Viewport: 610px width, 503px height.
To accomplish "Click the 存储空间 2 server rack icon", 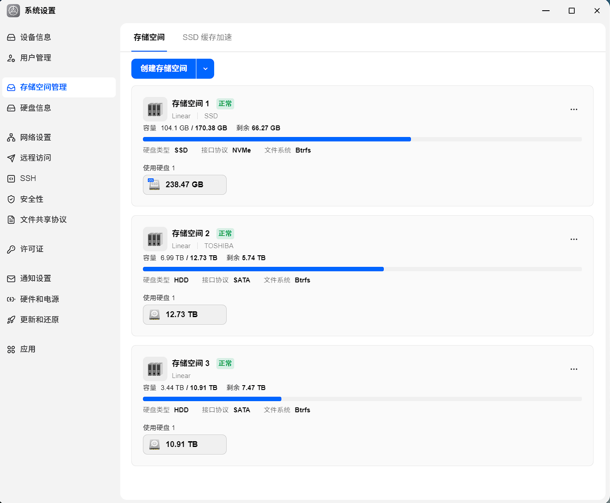I will [x=155, y=239].
